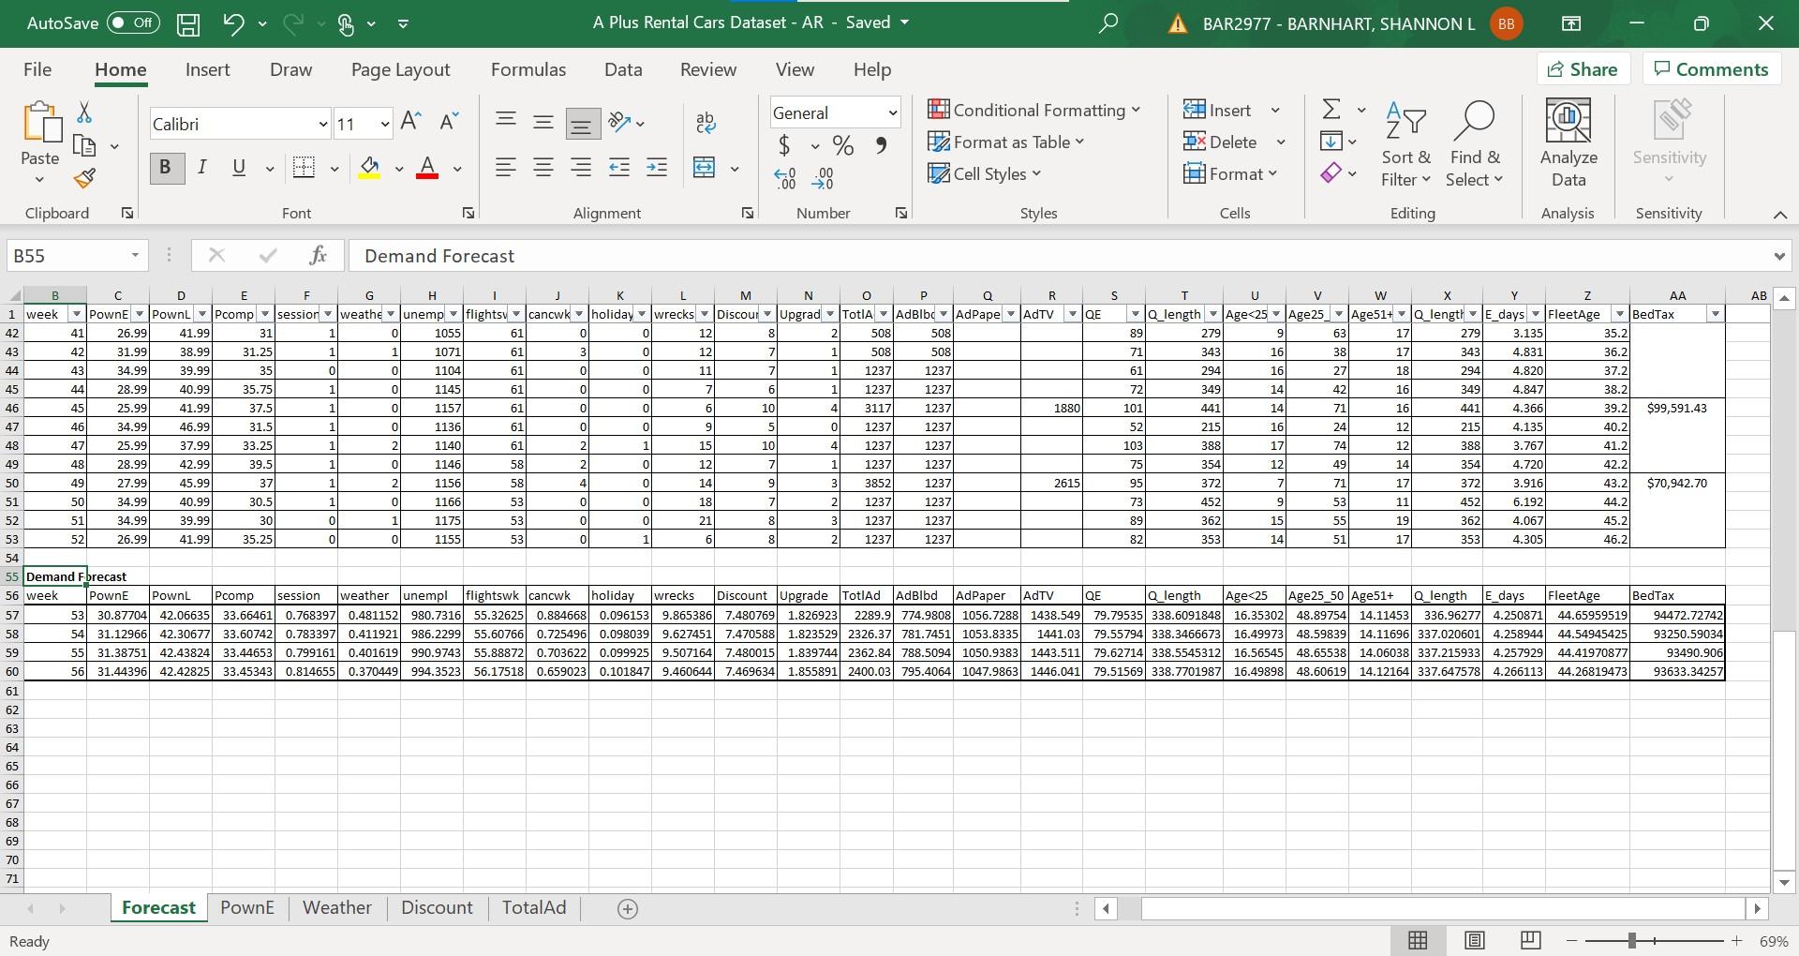Toggle Underline formatting

click(238, 168)
